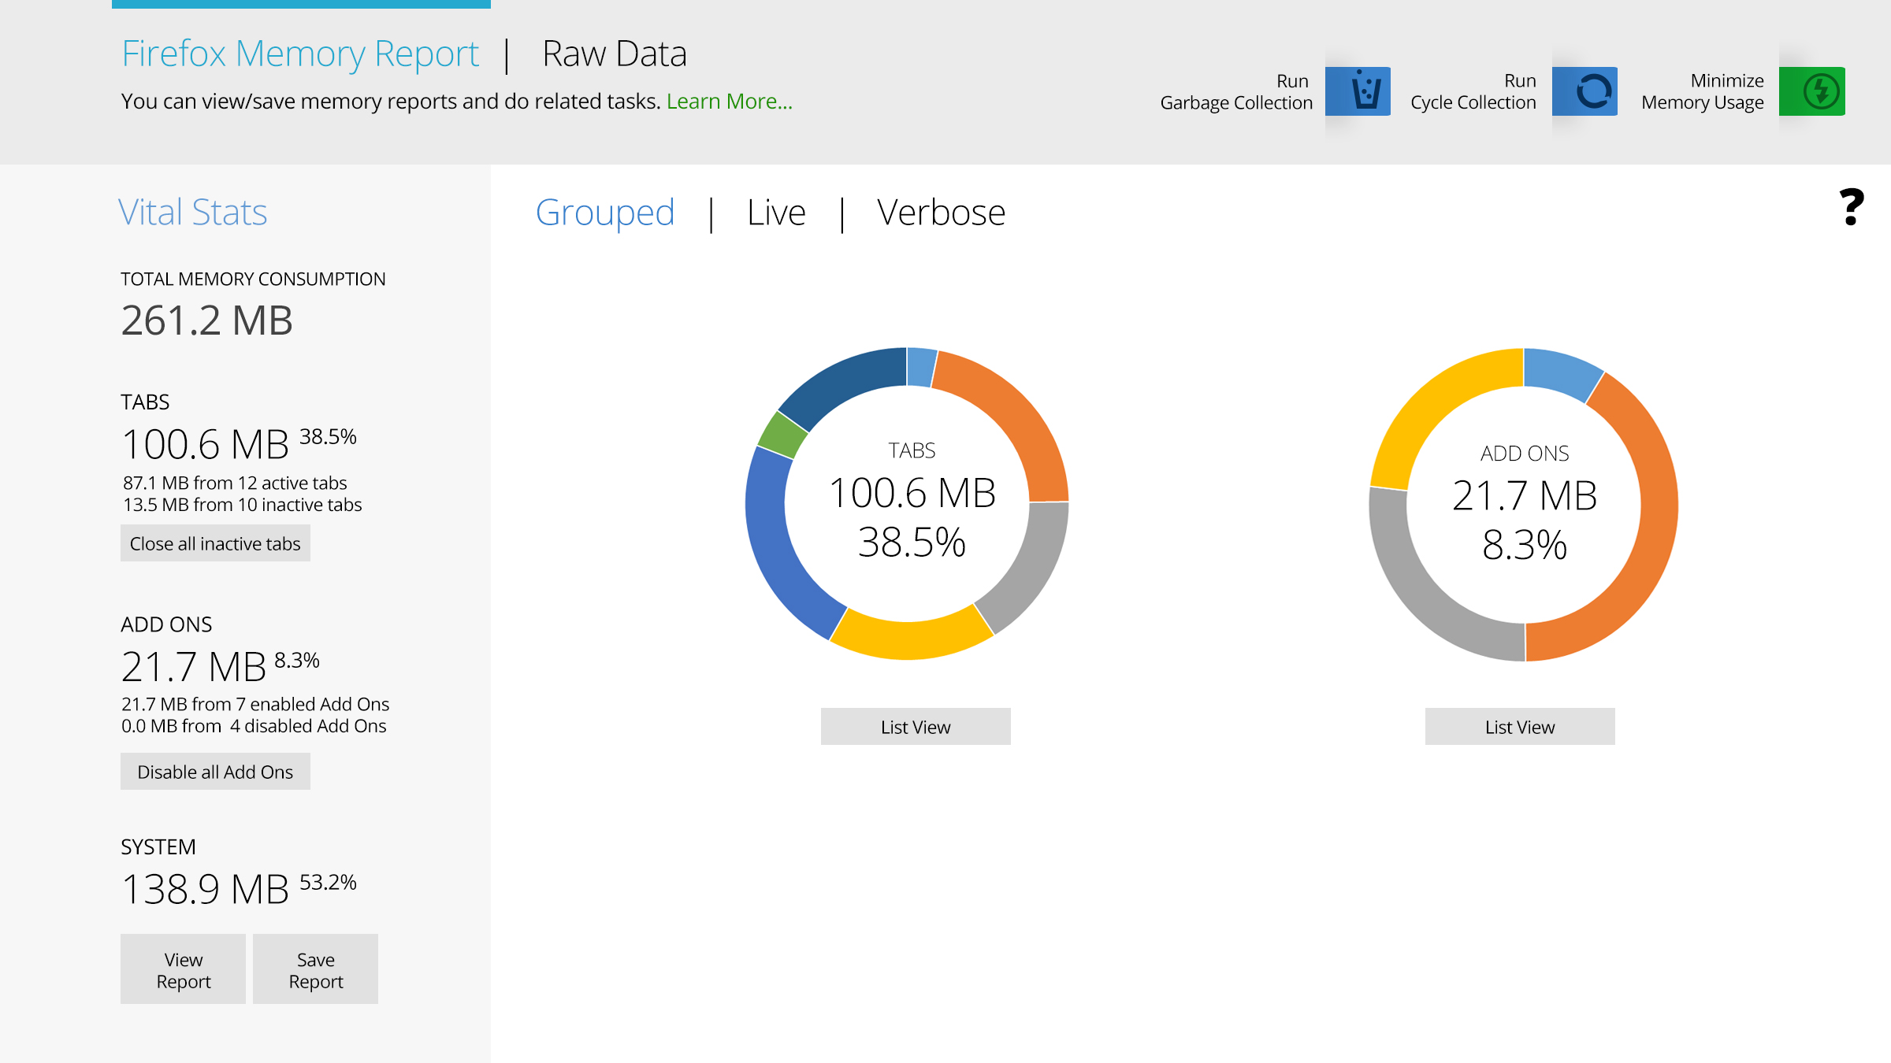Click 100.6 MB in Tabs donut center

pos(912,494)
